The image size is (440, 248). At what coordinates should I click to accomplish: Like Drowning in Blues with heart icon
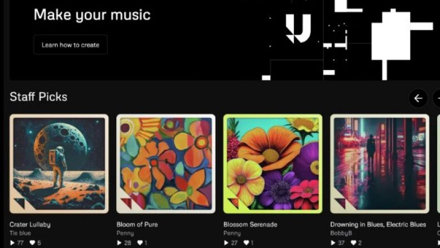click(x=354, y=243)
